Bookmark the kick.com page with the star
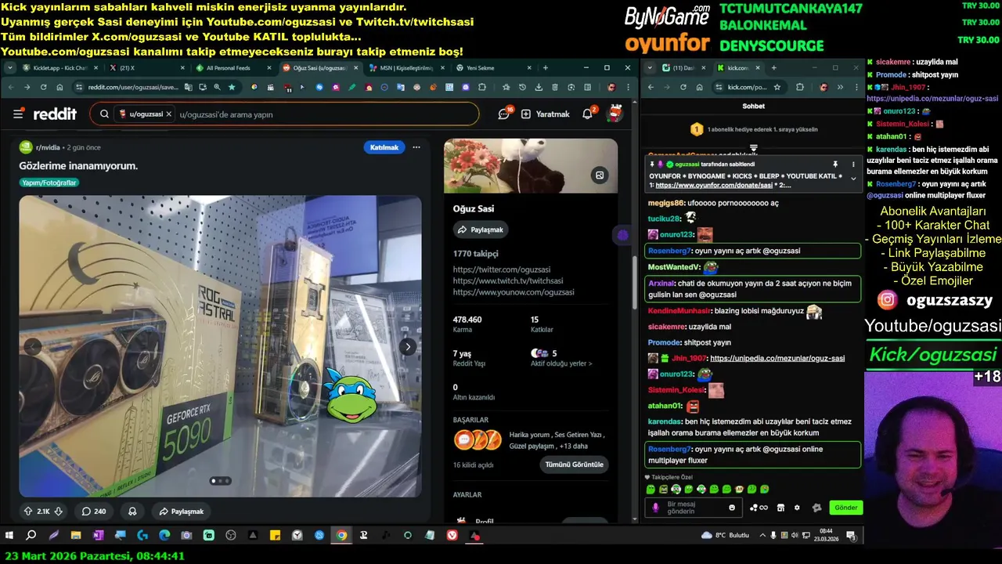Image resolution: width=1002 pixels, height=564 pixels. point(777,87)
